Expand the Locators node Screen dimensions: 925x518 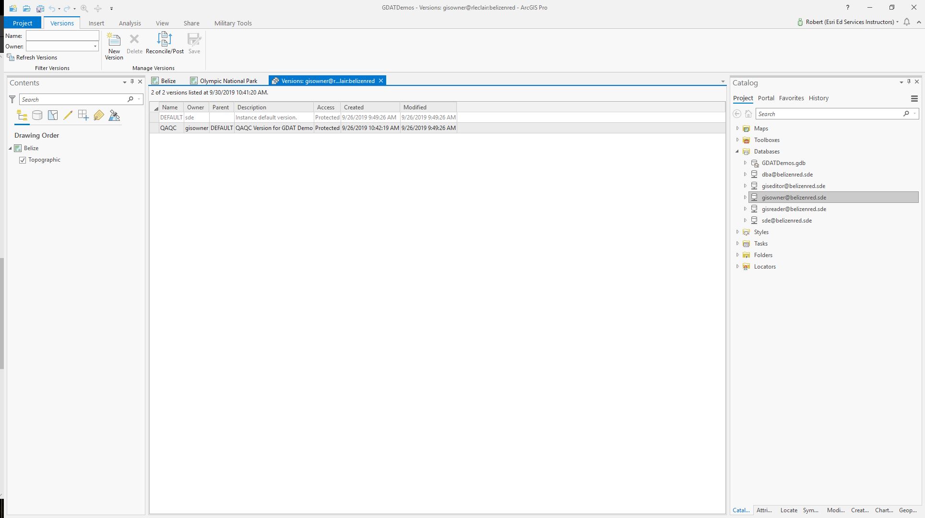click(x=738, y=267)
